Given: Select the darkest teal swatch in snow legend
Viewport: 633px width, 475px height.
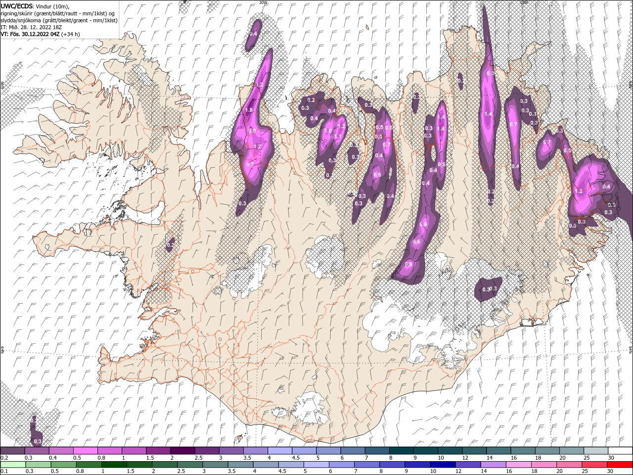Looking at the screenshot, I should (x=402, y=451).
